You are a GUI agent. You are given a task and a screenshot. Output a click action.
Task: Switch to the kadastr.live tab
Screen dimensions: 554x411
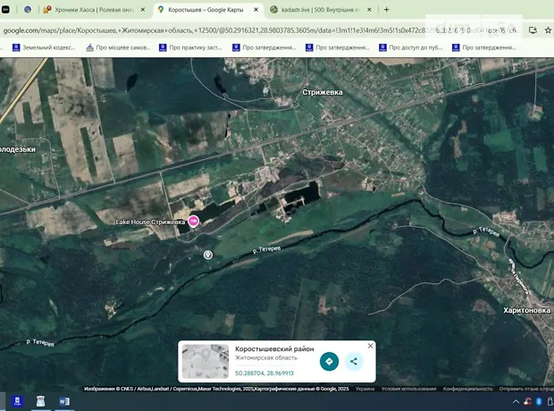(315, 10)
